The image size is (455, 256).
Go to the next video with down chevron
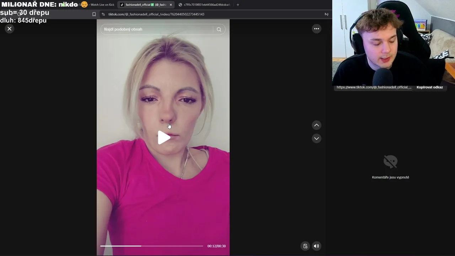[316, 139]
